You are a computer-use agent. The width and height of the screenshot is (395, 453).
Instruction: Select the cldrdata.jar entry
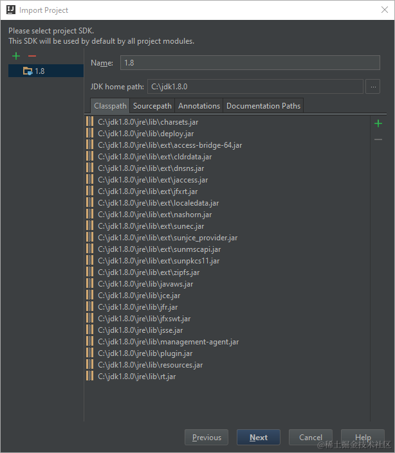[227, 157]
